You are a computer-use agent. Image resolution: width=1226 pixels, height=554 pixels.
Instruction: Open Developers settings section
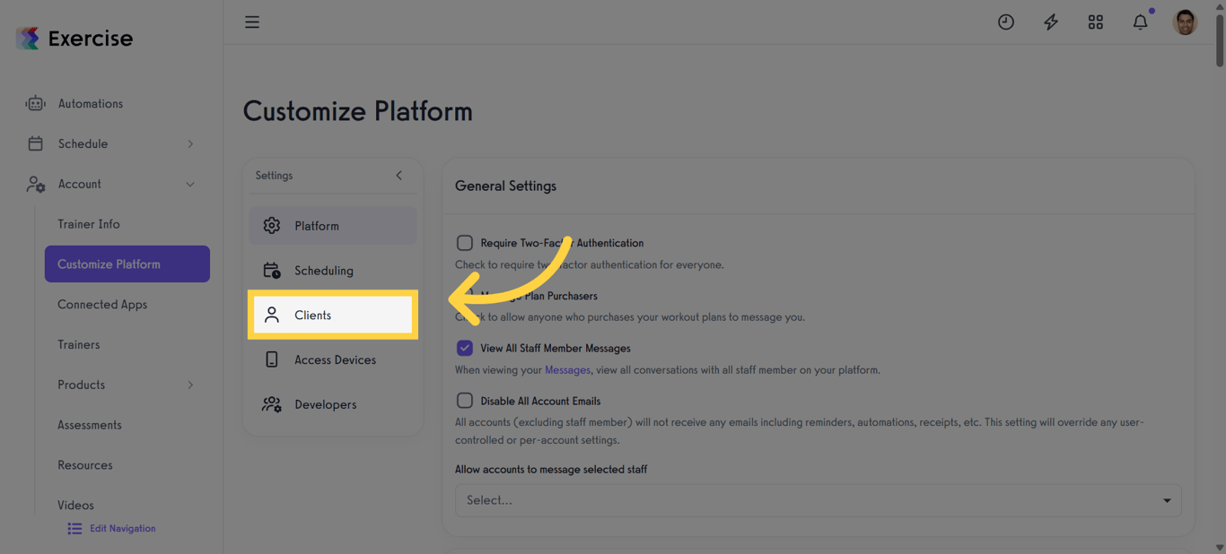(272, 404)
